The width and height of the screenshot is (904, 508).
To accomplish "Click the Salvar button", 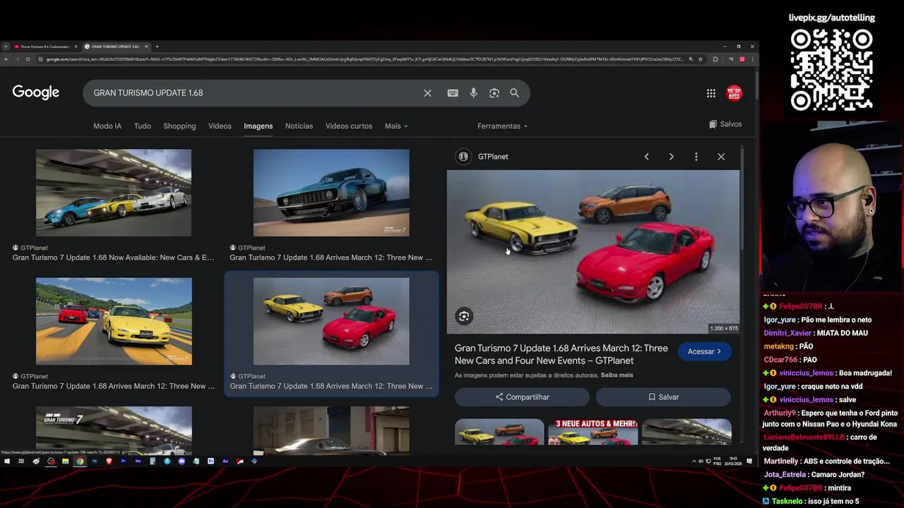I will click(663, 397).
